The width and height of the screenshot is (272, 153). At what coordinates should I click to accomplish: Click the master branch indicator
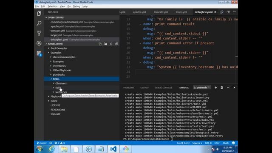[x=42, y=143]
